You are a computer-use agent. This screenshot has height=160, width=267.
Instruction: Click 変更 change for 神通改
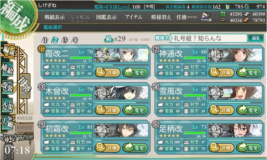(x=249, y=73)
